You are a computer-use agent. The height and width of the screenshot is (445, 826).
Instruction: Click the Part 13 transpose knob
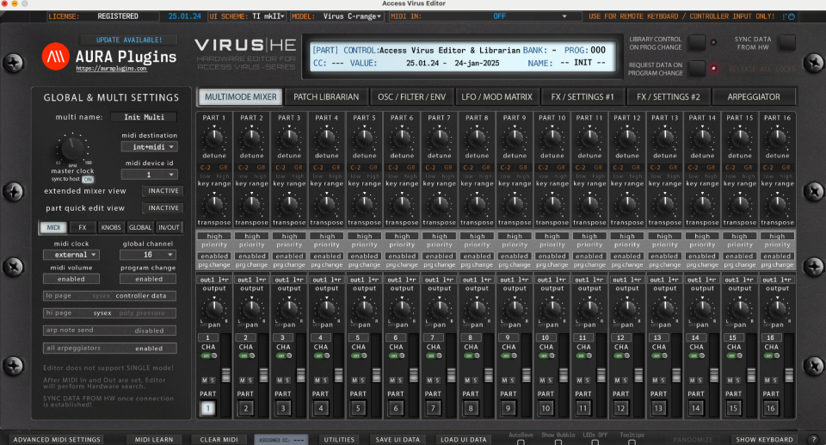(x=665, y=205)
